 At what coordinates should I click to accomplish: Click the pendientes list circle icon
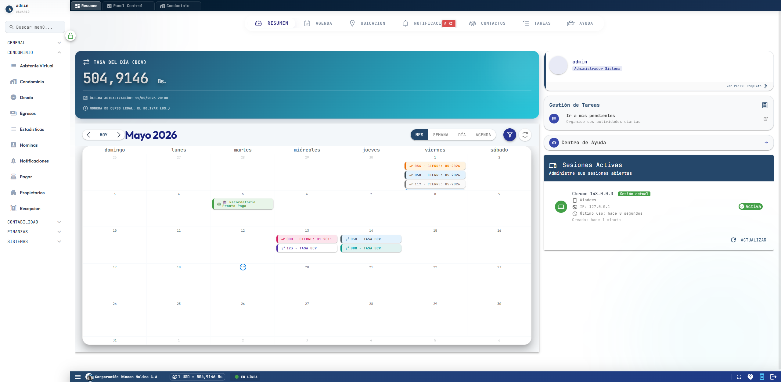554,119
